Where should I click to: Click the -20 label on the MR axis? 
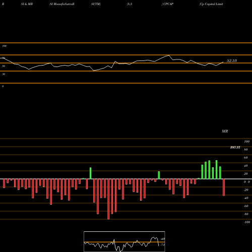pos(246,190)
